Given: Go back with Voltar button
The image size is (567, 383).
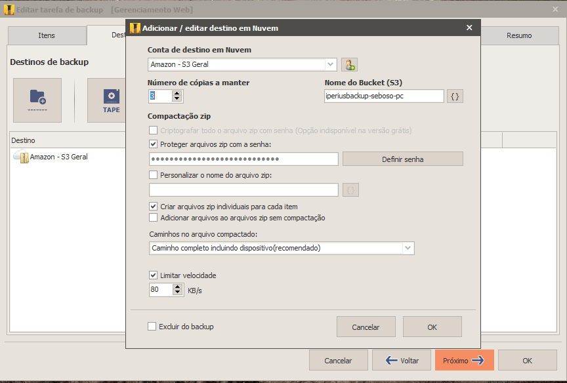Looking at the screenshot, I should pos(402,360).
